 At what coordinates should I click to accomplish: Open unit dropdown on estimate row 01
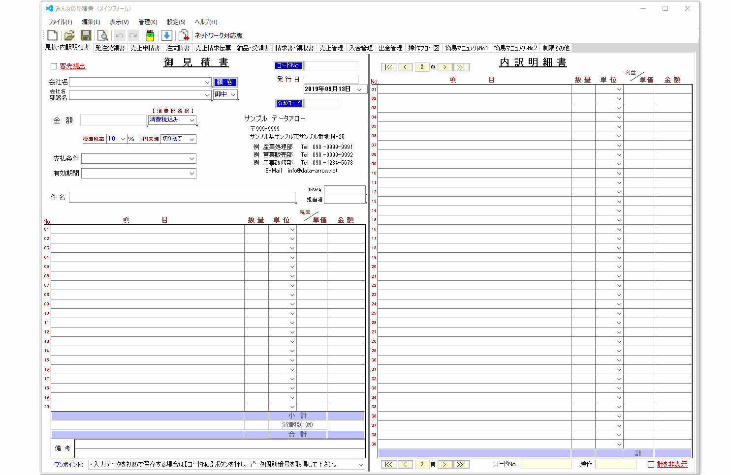pos(292,230)
